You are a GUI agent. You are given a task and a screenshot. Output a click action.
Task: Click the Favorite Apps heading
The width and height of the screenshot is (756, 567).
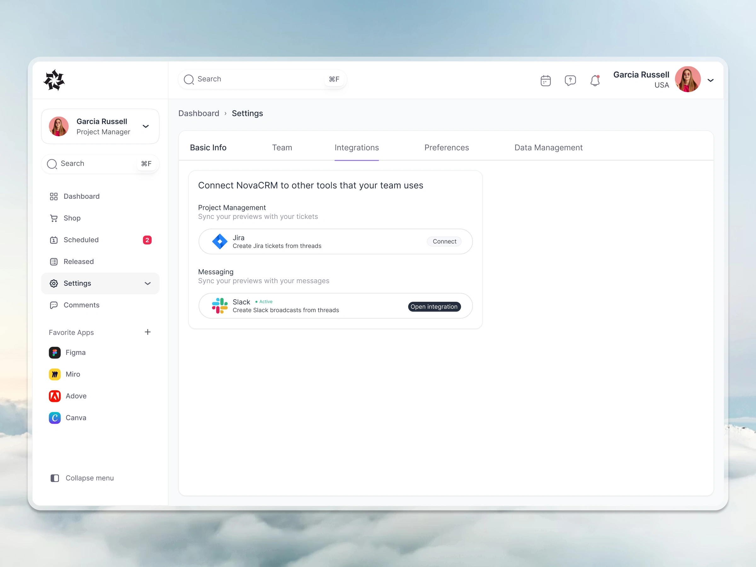[x=71, y=333]
